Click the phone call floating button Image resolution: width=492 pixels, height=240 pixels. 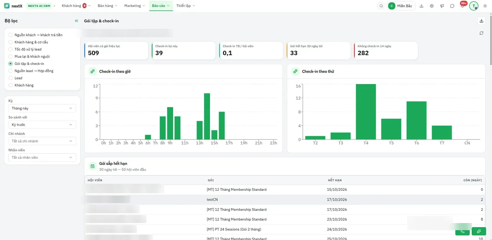tap(462, 231)
